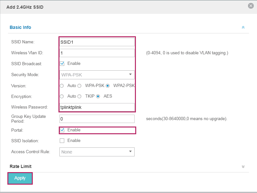This screenshot has width=257, height=193.
Task: Choose AES encryption radio button
Action: click(98, 96)
